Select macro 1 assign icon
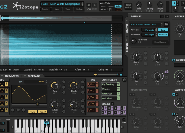The image size is (185, 133). tap(105, 108)
